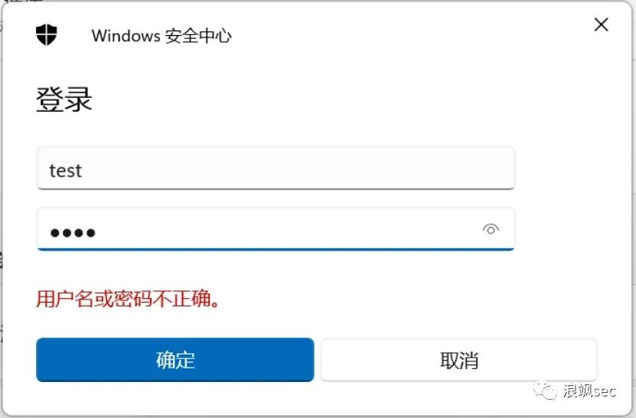Focus the masked password field
This screenshot has height=418, width=636.
pos(276,229)
